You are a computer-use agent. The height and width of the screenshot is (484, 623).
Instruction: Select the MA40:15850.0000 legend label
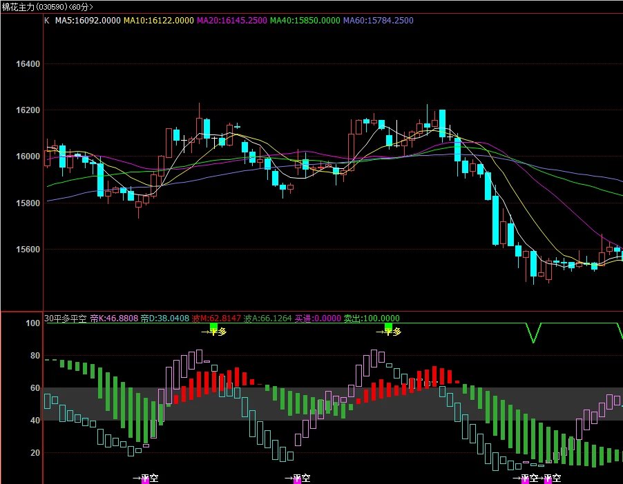coord(305,21)
